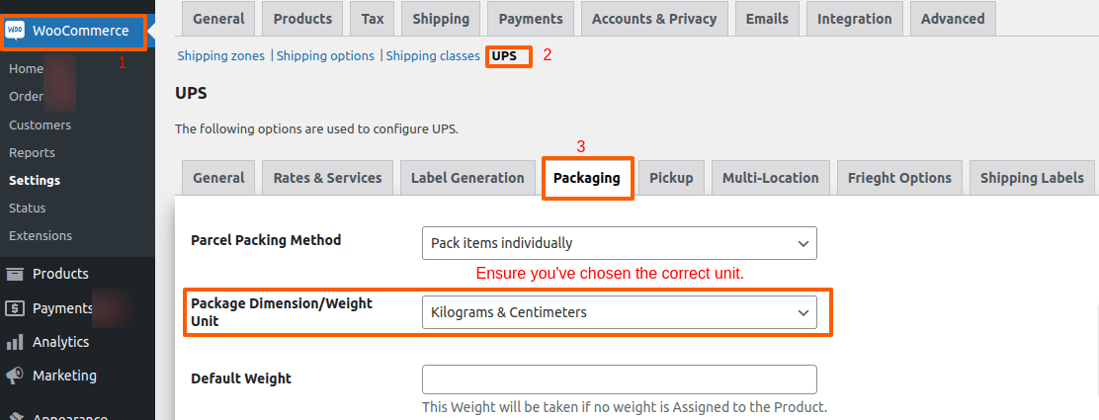Image resolution: width=1099 pixels, height=420 pixels.
Task: Open the Shipping classes link
Action: [x=433, y=56]
